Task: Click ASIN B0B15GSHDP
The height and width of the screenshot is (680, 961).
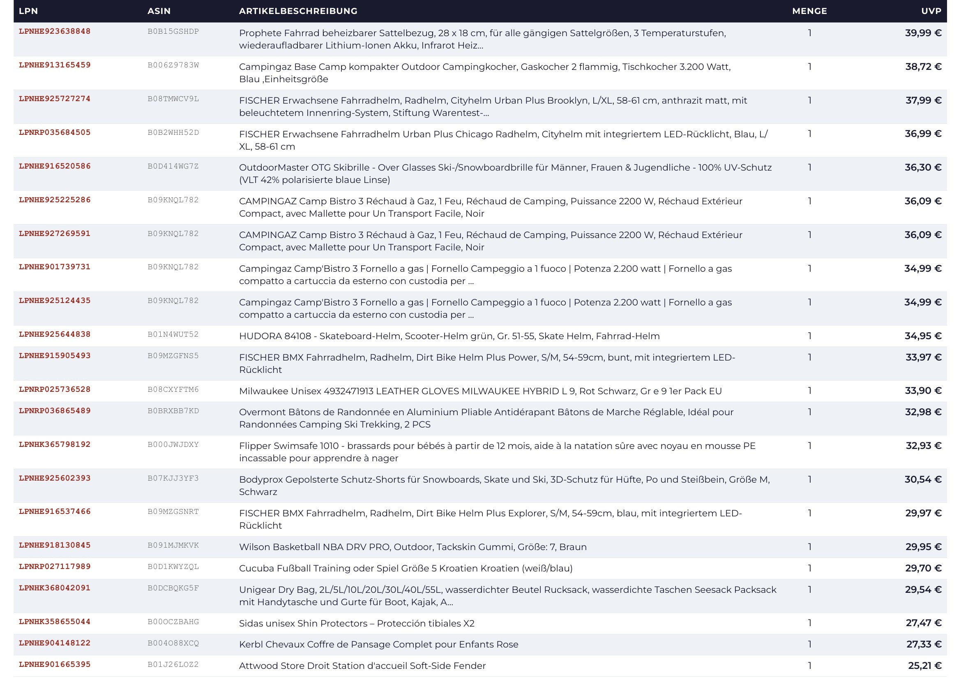Action: click(173, 31)
